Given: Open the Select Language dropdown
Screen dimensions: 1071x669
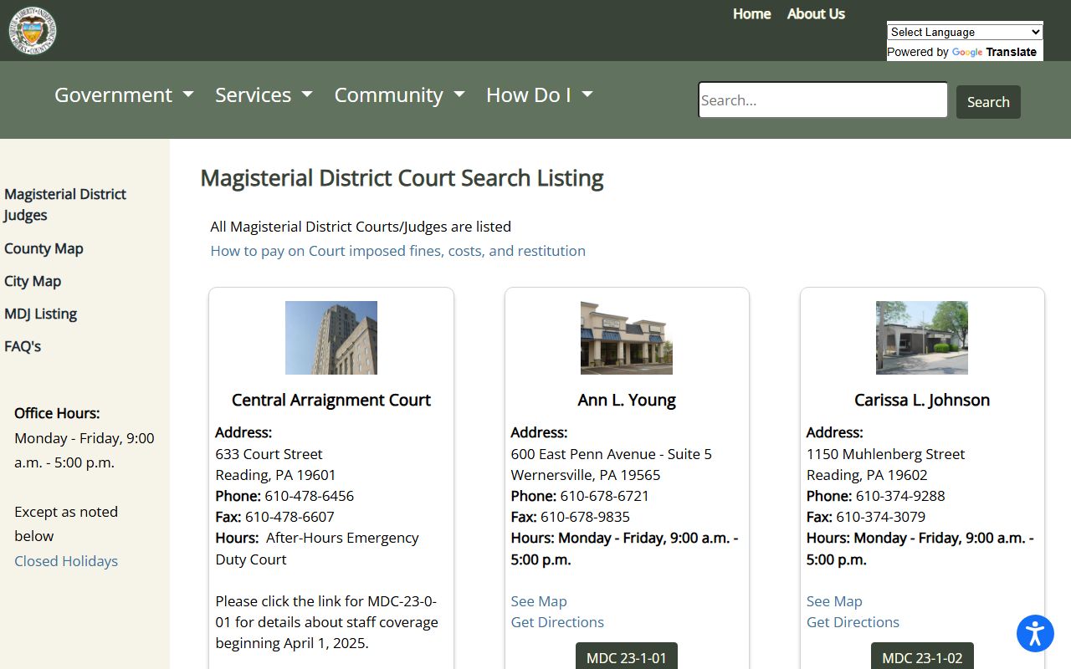Looking at the screenshot, I should [965, 32].
